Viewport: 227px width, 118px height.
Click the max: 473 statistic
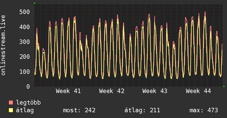pyautogui.click(x=204, y=110)
